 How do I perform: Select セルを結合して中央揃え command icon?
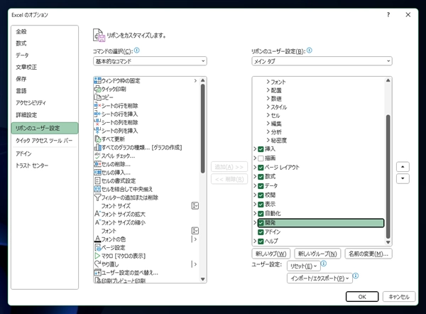click(97, 189)
